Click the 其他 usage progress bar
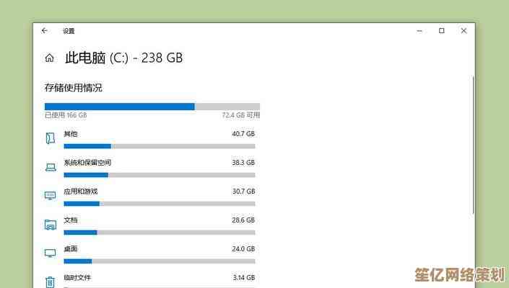Image resolution: width=509 pixels, height=288 pixels. [x=159, y=146]
